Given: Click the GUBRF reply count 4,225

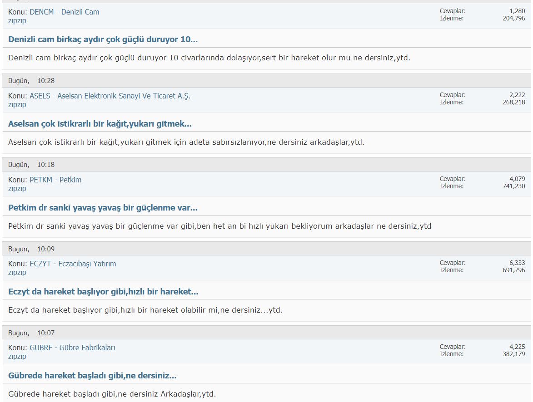Looking at the screenshot, I should click(x=517, y=347).
